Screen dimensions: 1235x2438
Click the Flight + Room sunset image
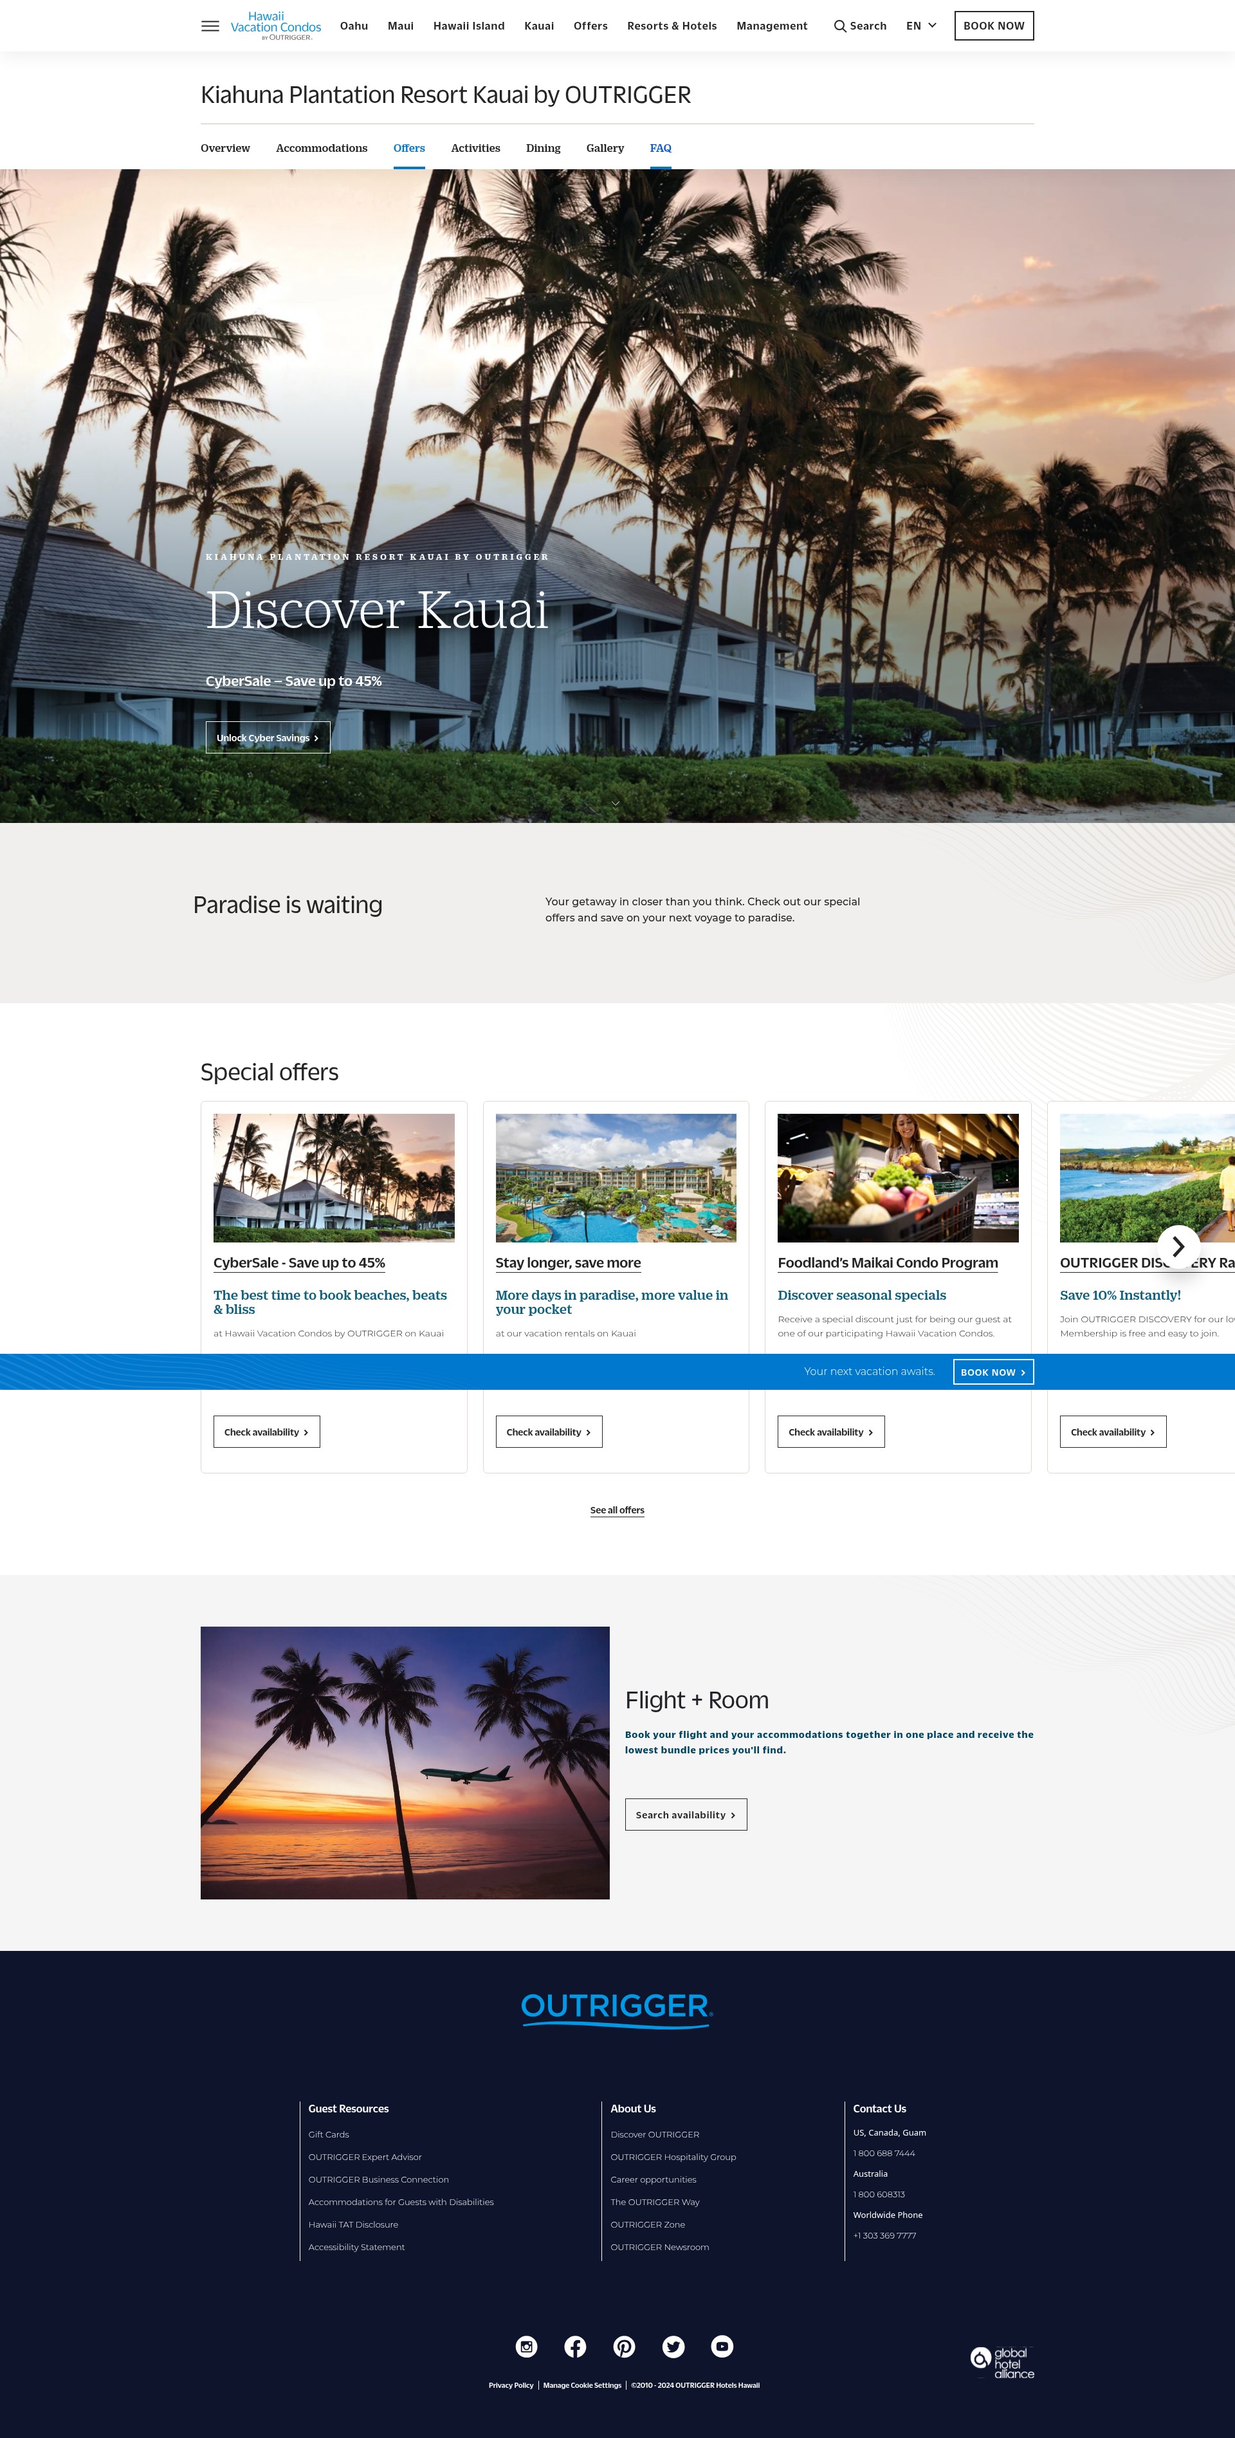(405, 1762)
